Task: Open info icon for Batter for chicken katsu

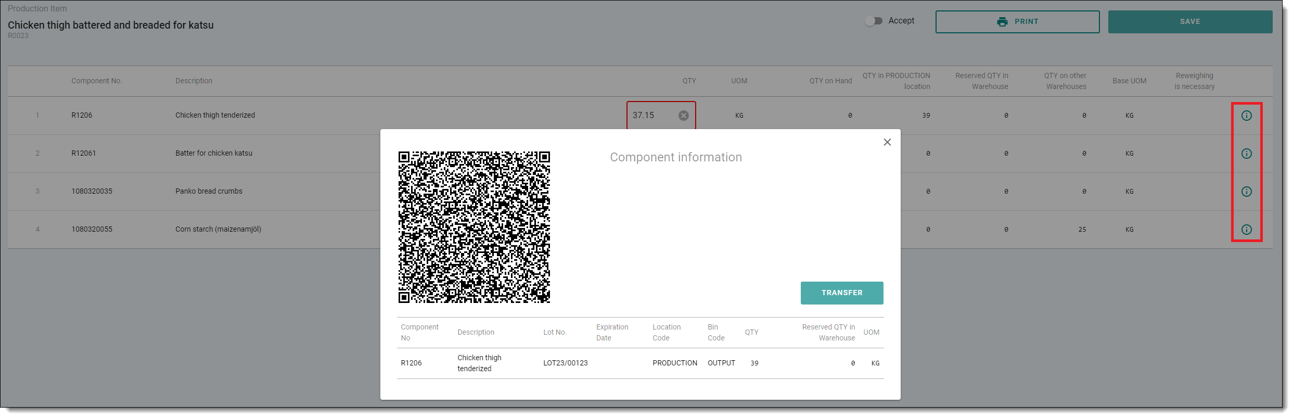Action: coord(1247,154)
